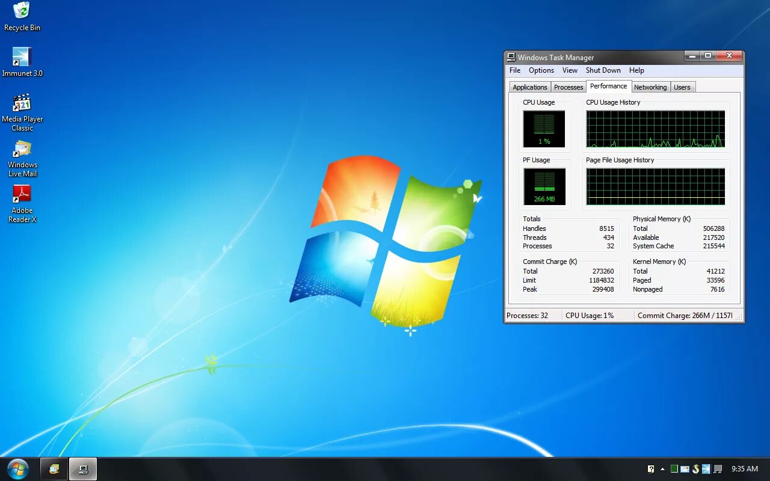The width and height of the screenshot is (770, 481).
Task: Click the CPU Usage 1 % gauge
Action: point(544,129)
